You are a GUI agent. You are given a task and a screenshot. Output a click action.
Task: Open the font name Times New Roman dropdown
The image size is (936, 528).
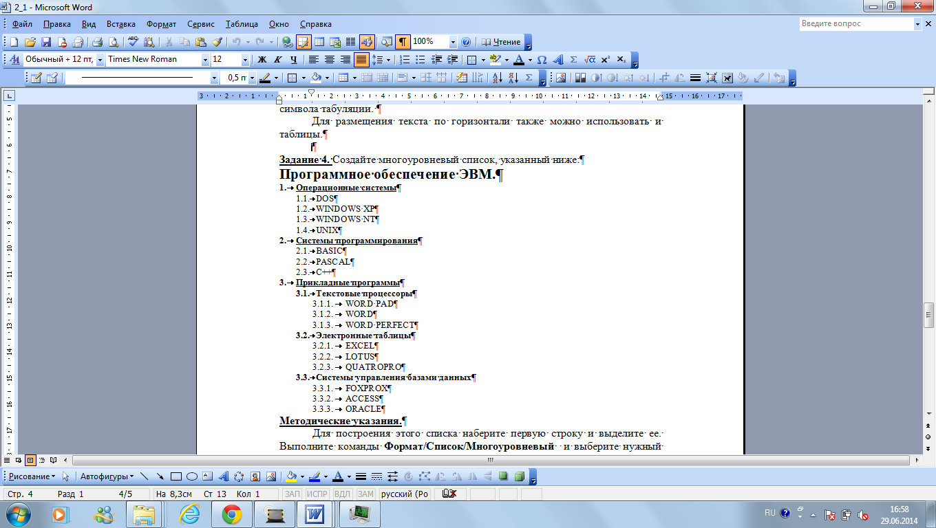[x=205, y=60]
